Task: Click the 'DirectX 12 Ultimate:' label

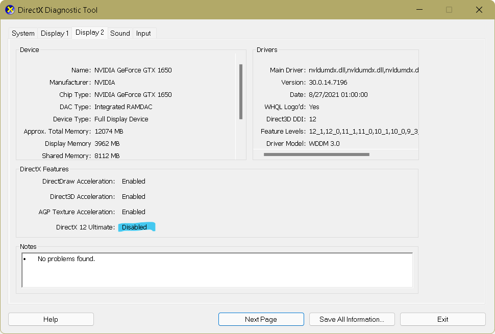Action: tap(85, 227)
